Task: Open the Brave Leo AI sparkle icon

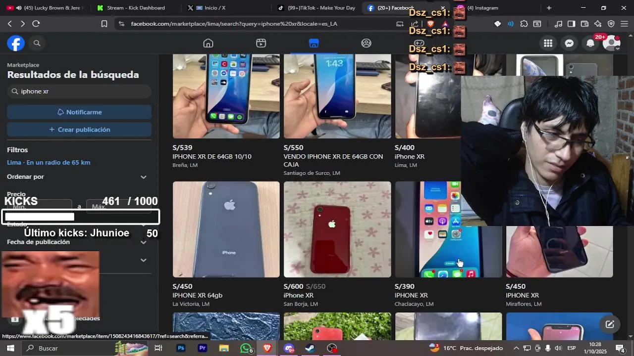Action: coord(598,23)
